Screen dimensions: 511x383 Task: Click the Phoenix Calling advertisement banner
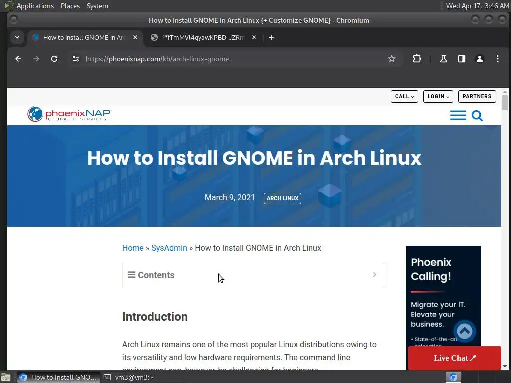coord(443,296)
